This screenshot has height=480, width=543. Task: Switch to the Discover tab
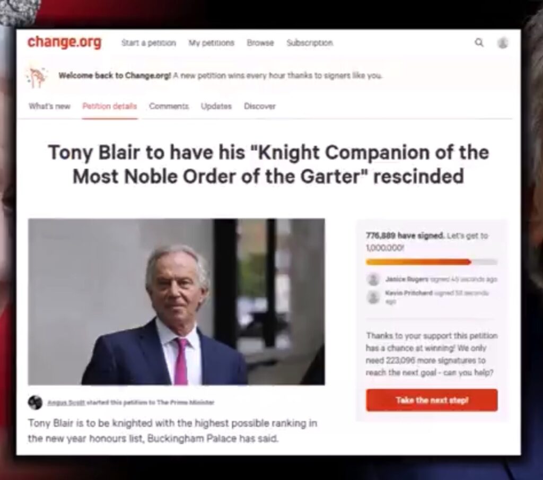(260, 106)
